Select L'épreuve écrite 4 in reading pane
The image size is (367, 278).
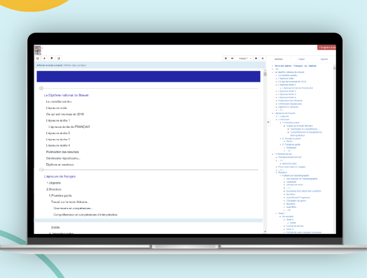58,146
